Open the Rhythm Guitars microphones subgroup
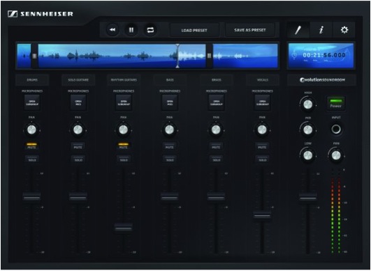 (x=124, y=102)
